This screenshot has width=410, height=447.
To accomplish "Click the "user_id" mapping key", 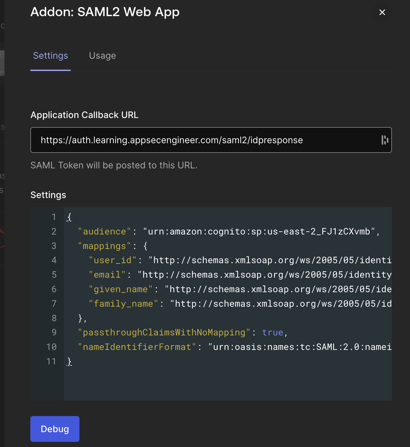I will pos(113,260).
